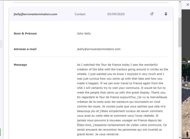The height and width of the screenshot is (139, 190).
Task: Click the Message field label
Action: (x=20, y=65)
